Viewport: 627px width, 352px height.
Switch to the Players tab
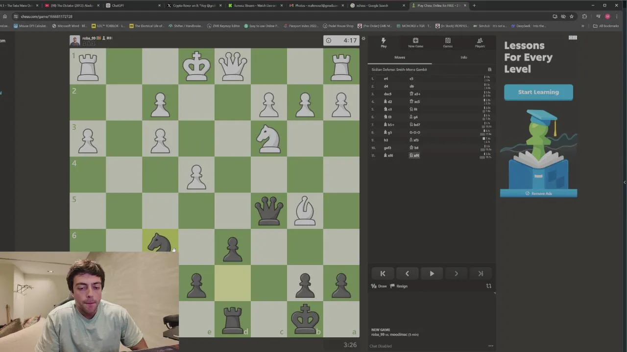(480, 43)
